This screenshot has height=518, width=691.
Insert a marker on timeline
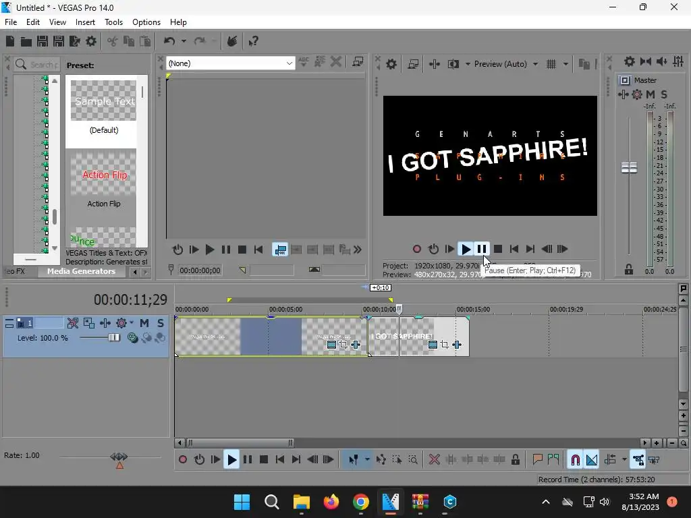tap(537, 460)
